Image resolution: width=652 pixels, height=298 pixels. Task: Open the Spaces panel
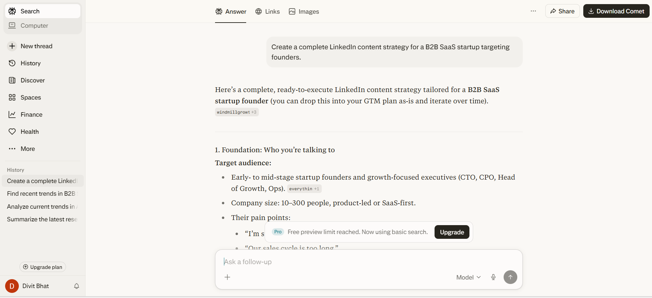[x=30, y=97]
